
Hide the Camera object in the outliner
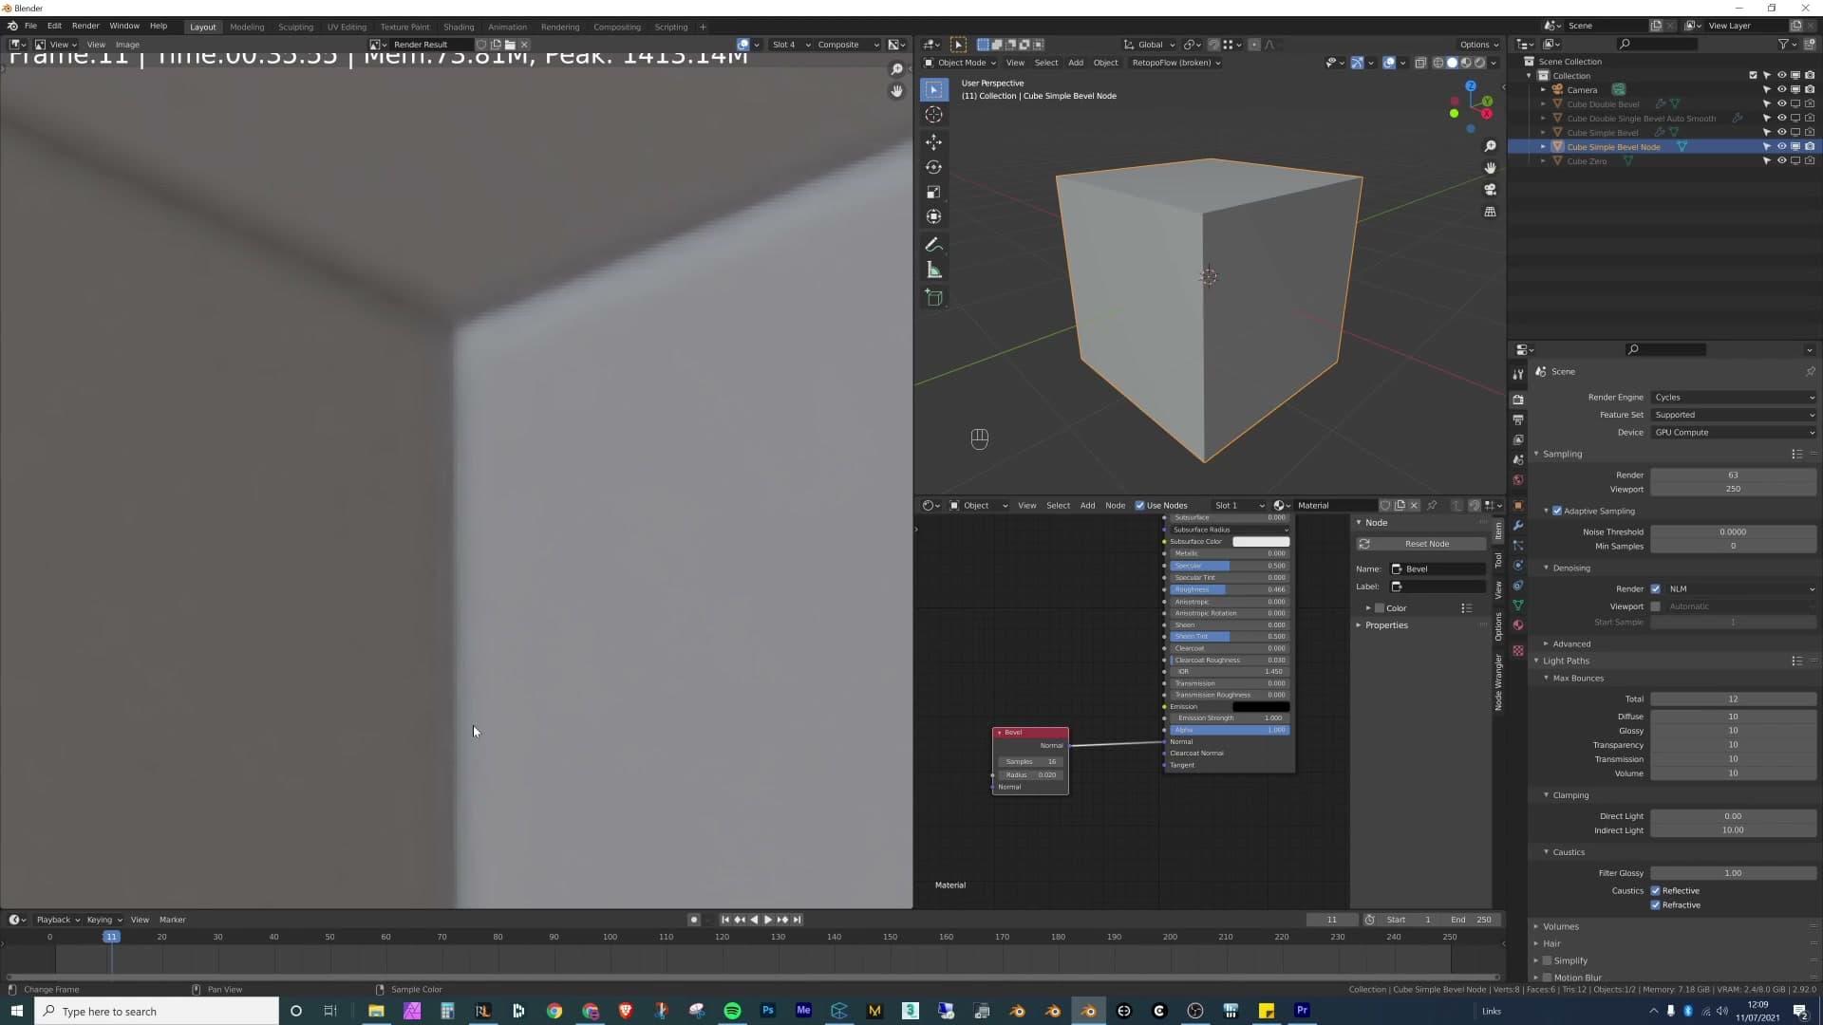[x=1781, y=90]
